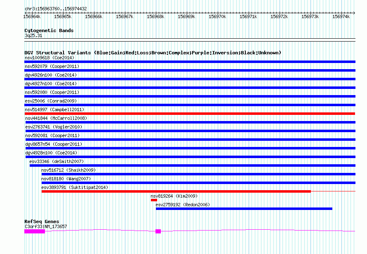Select the large magenta exon block of C3orf33
This screenshot has width=367, height=254.
click(34, 231)
